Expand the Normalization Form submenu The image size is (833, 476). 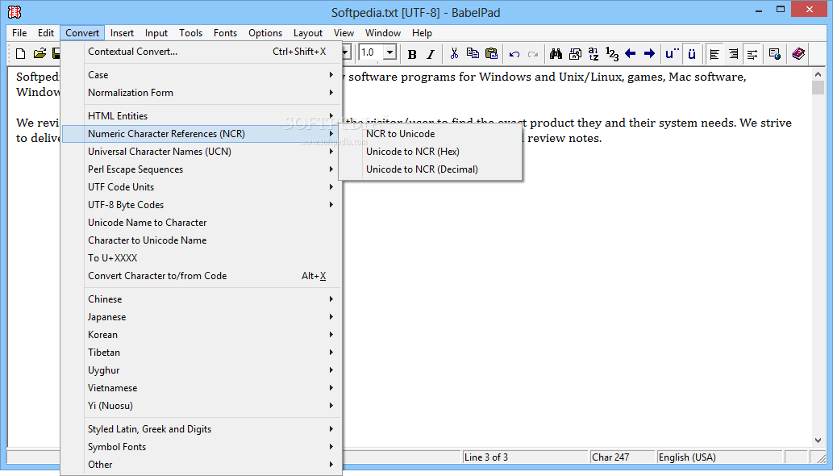tap(202, 93)
